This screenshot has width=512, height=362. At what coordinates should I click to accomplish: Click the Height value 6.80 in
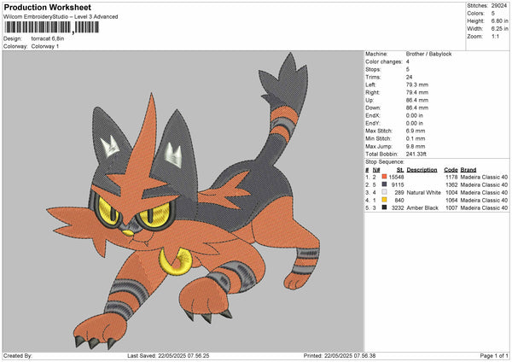coord(499,20)
